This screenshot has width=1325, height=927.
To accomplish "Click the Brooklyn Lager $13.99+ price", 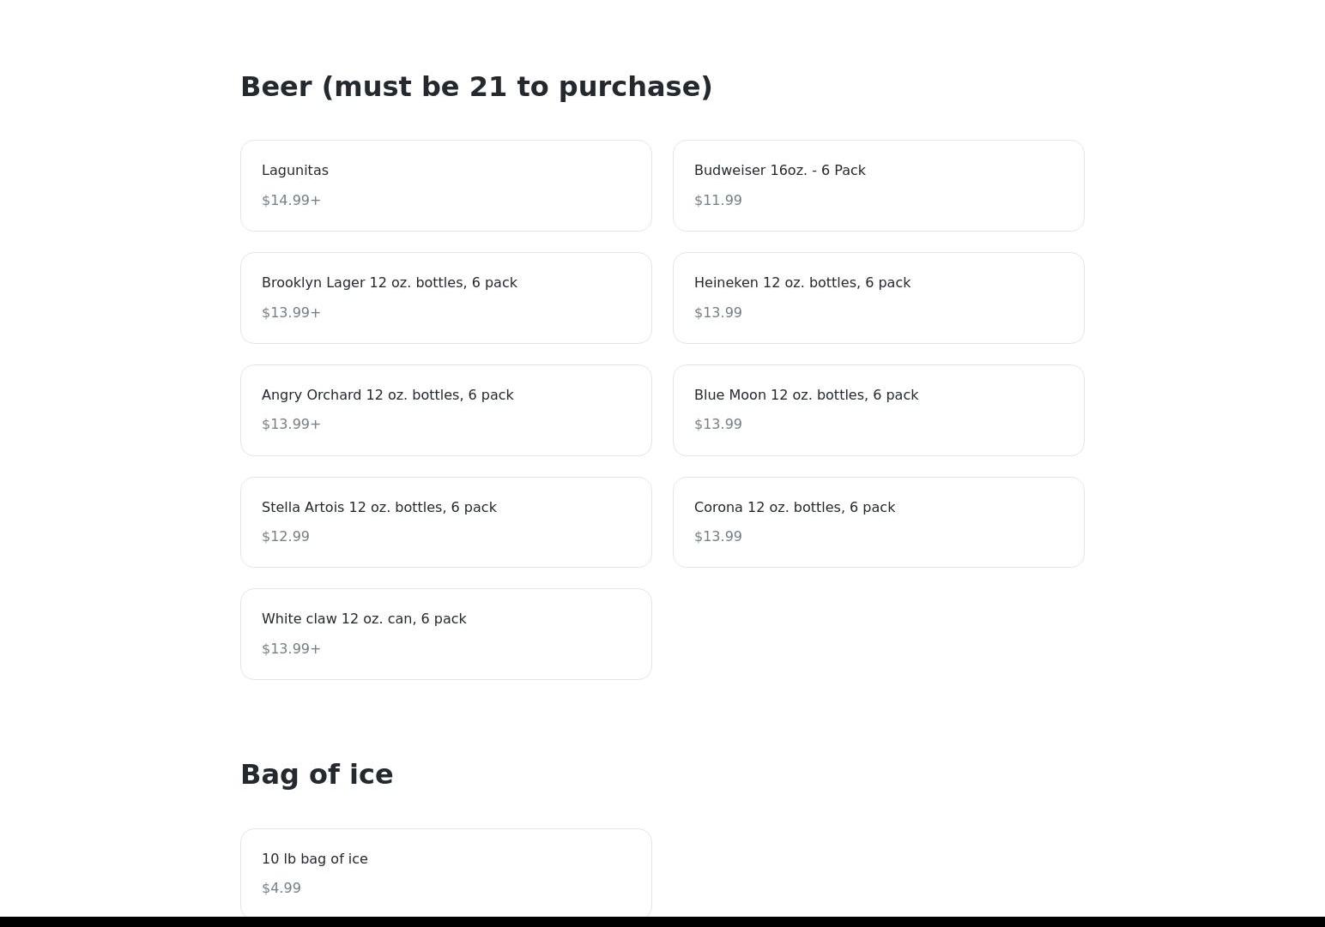I will click(291, 313).
